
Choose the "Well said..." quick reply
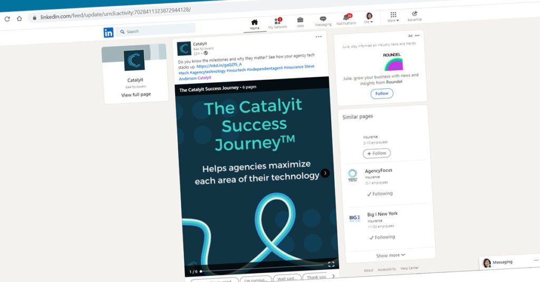(287, 278)
